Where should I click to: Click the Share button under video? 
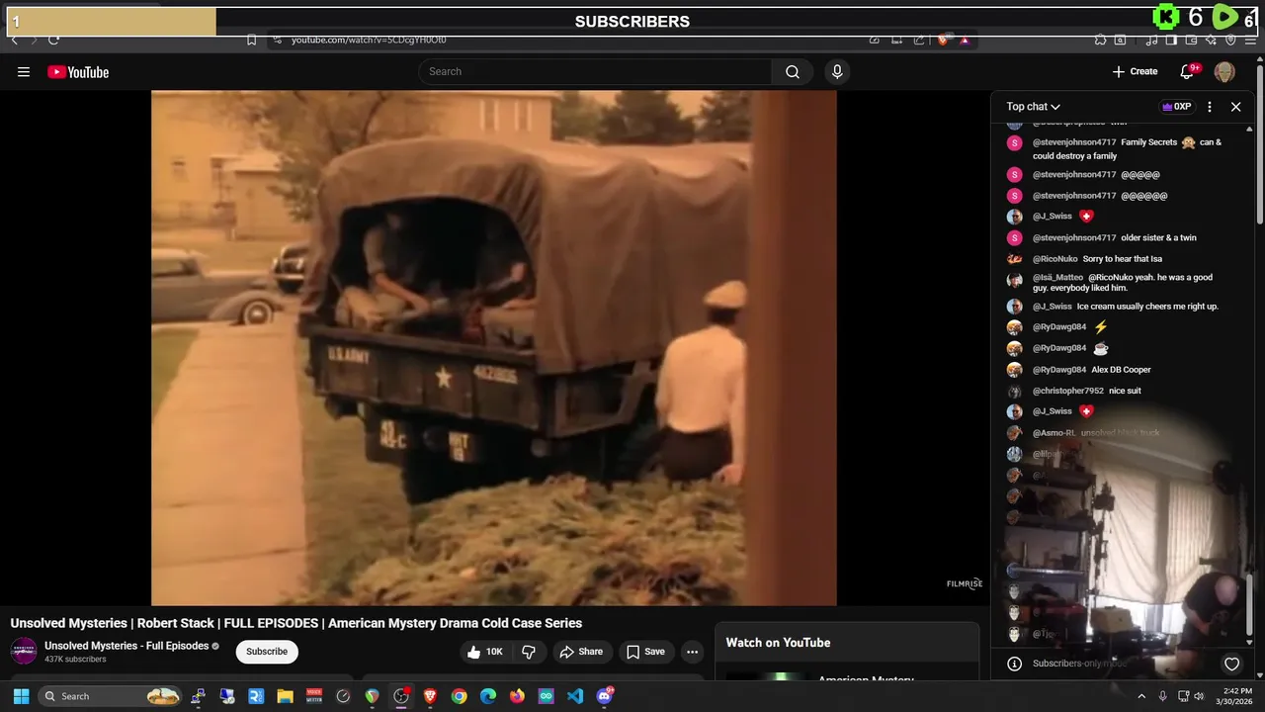(581, 652)
